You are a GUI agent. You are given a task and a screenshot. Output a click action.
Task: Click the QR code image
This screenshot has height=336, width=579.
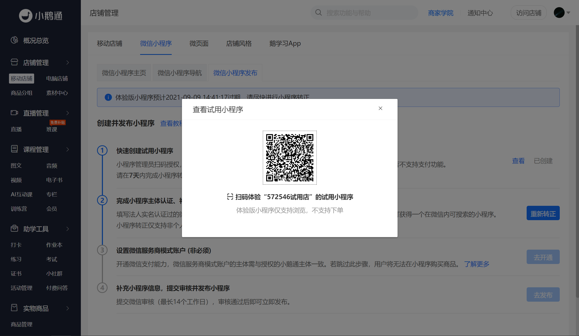tap(290, 158)
